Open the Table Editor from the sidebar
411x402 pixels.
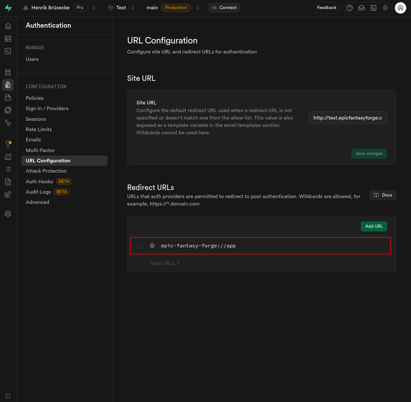(8, 39)
